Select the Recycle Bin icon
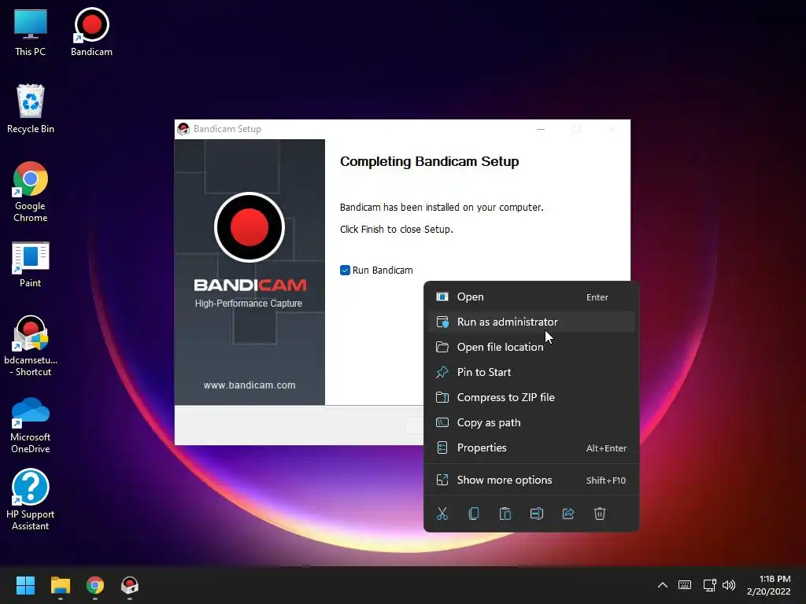 31,109
